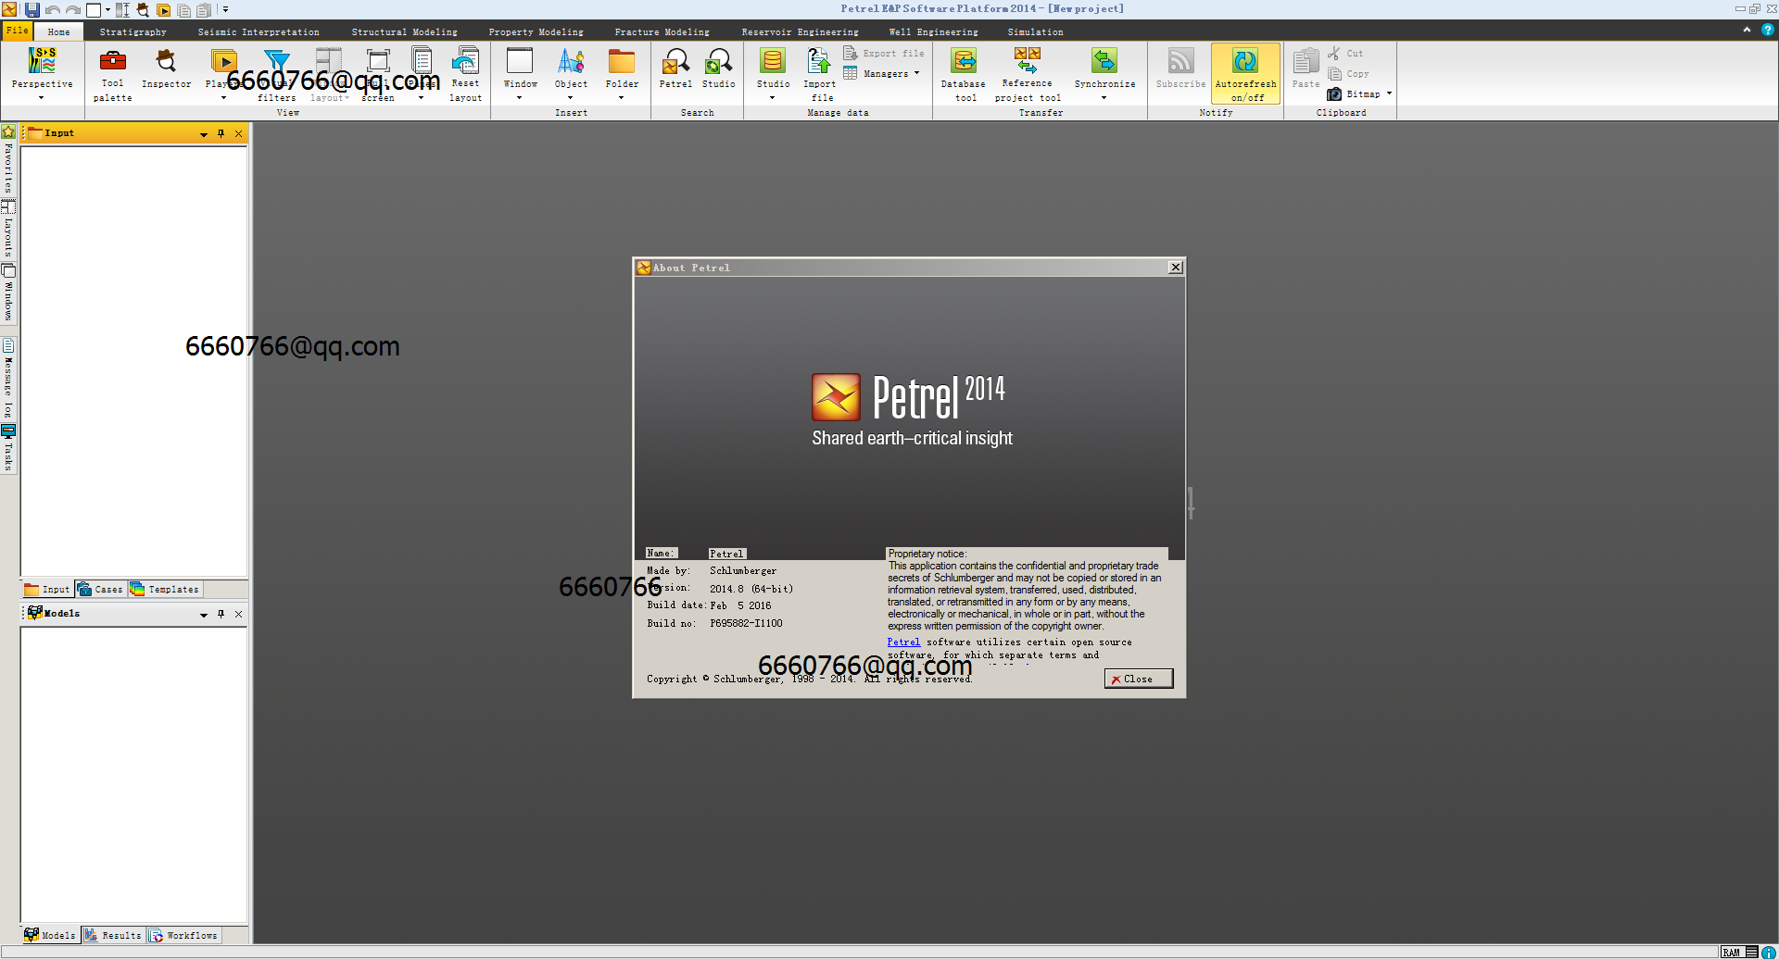This screenshot has width=1779, height=960.
Task: Open the Input pane options arrow
Action: click(204, 134)
